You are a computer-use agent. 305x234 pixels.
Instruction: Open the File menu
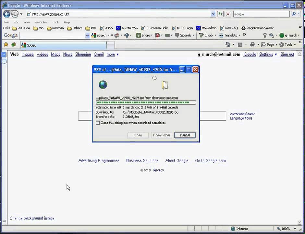point(6,22)
